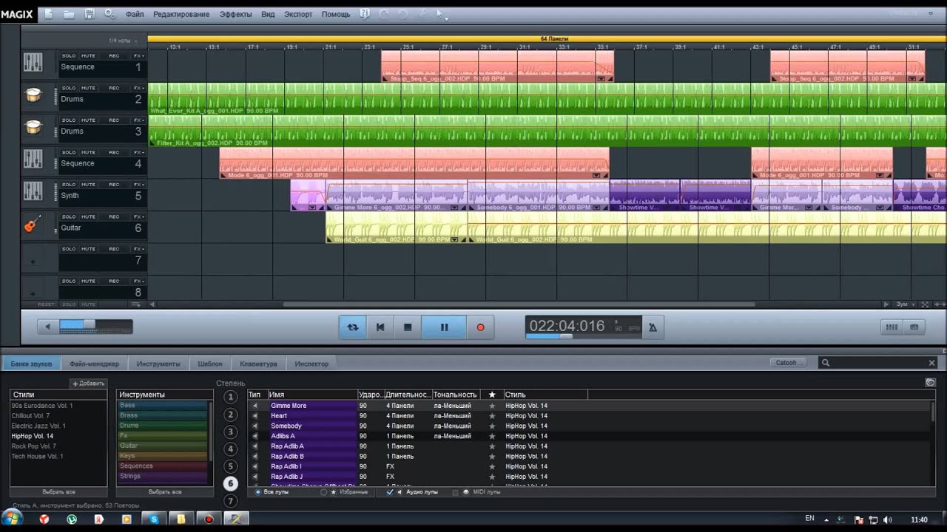The width and height of the screenshot is (947, 532).
Task: Create a new project using the blank page icon
Action: pos(48,14)
